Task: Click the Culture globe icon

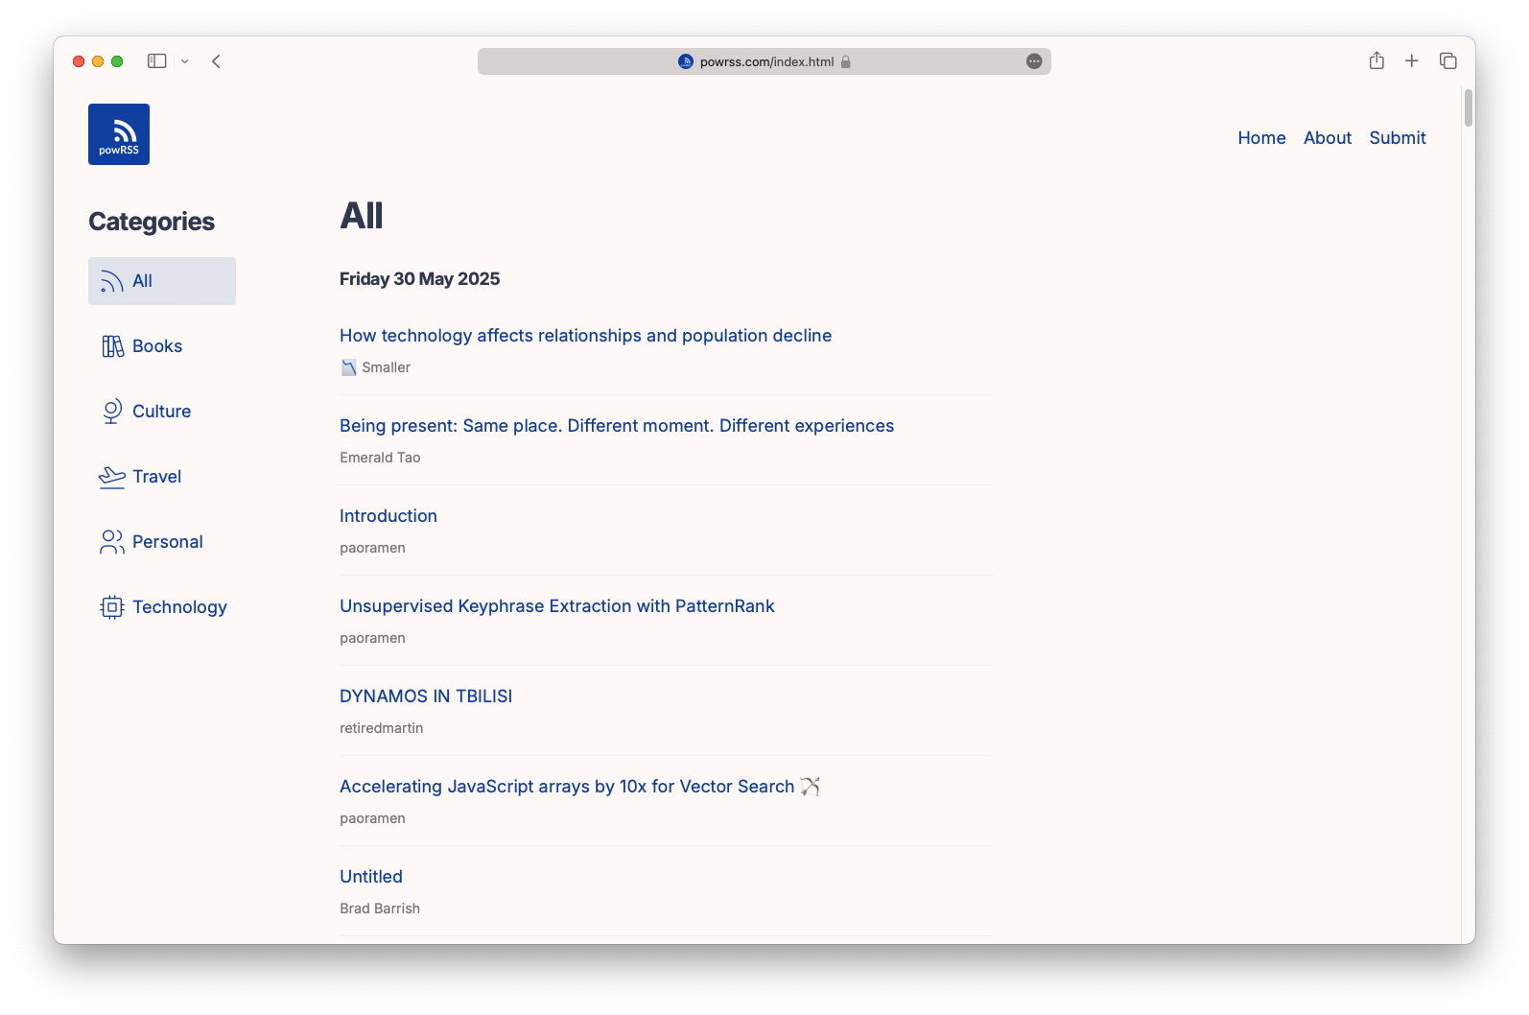Action: point(112,412)
